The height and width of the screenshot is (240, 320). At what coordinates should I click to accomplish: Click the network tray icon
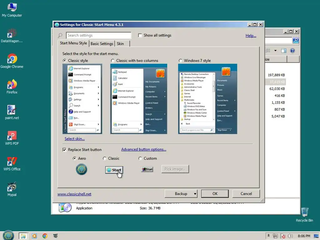click(275, 236)
